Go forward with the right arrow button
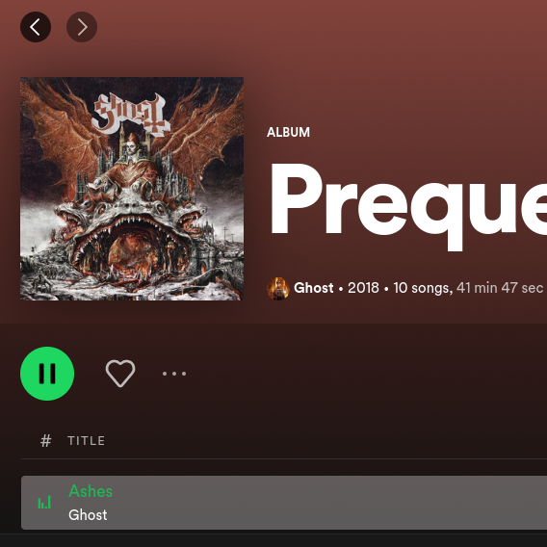 coord(82,27)
